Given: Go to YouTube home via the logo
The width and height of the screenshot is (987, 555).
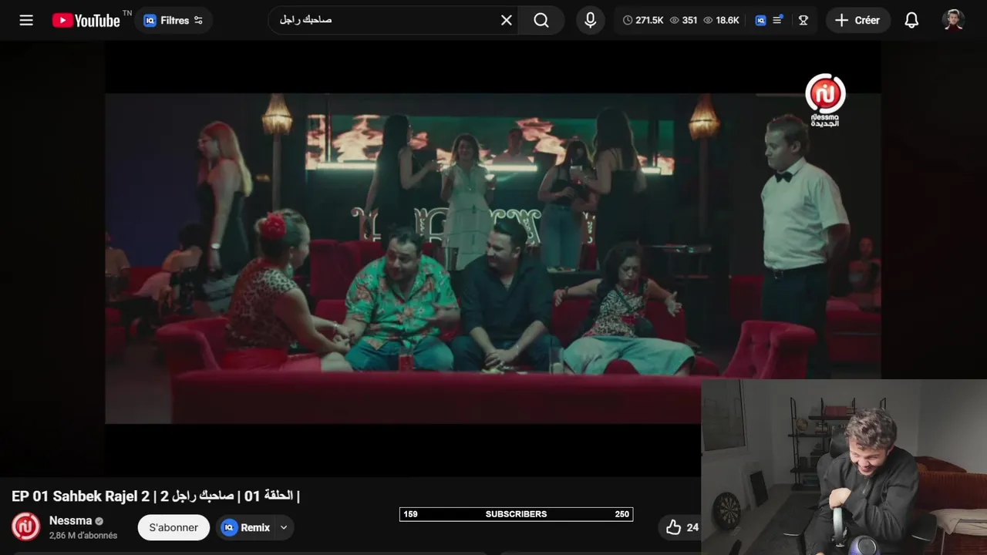Looking at the screenshot, I should pos(86,20).
